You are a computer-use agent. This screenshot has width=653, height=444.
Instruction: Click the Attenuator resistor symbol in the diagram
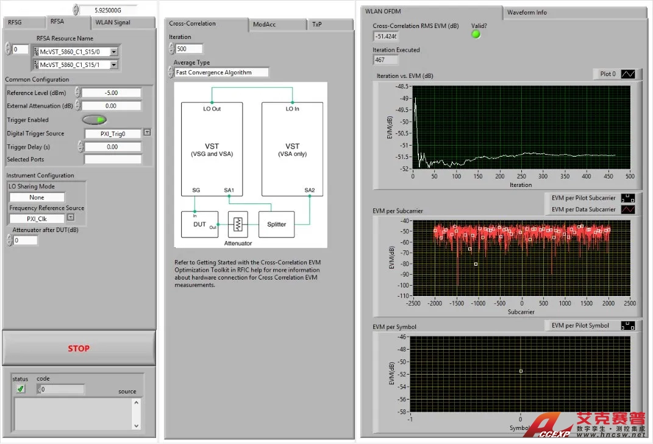pyautogui.click(x=238, y=225)
